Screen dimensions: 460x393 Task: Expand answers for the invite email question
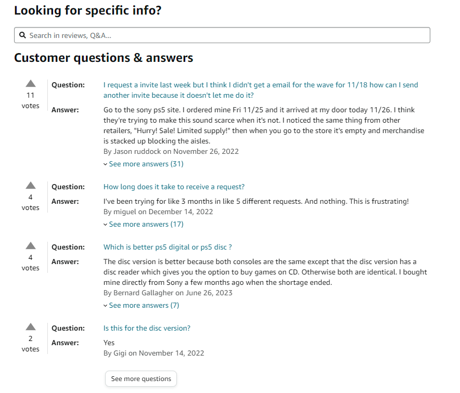coord(146,164)
